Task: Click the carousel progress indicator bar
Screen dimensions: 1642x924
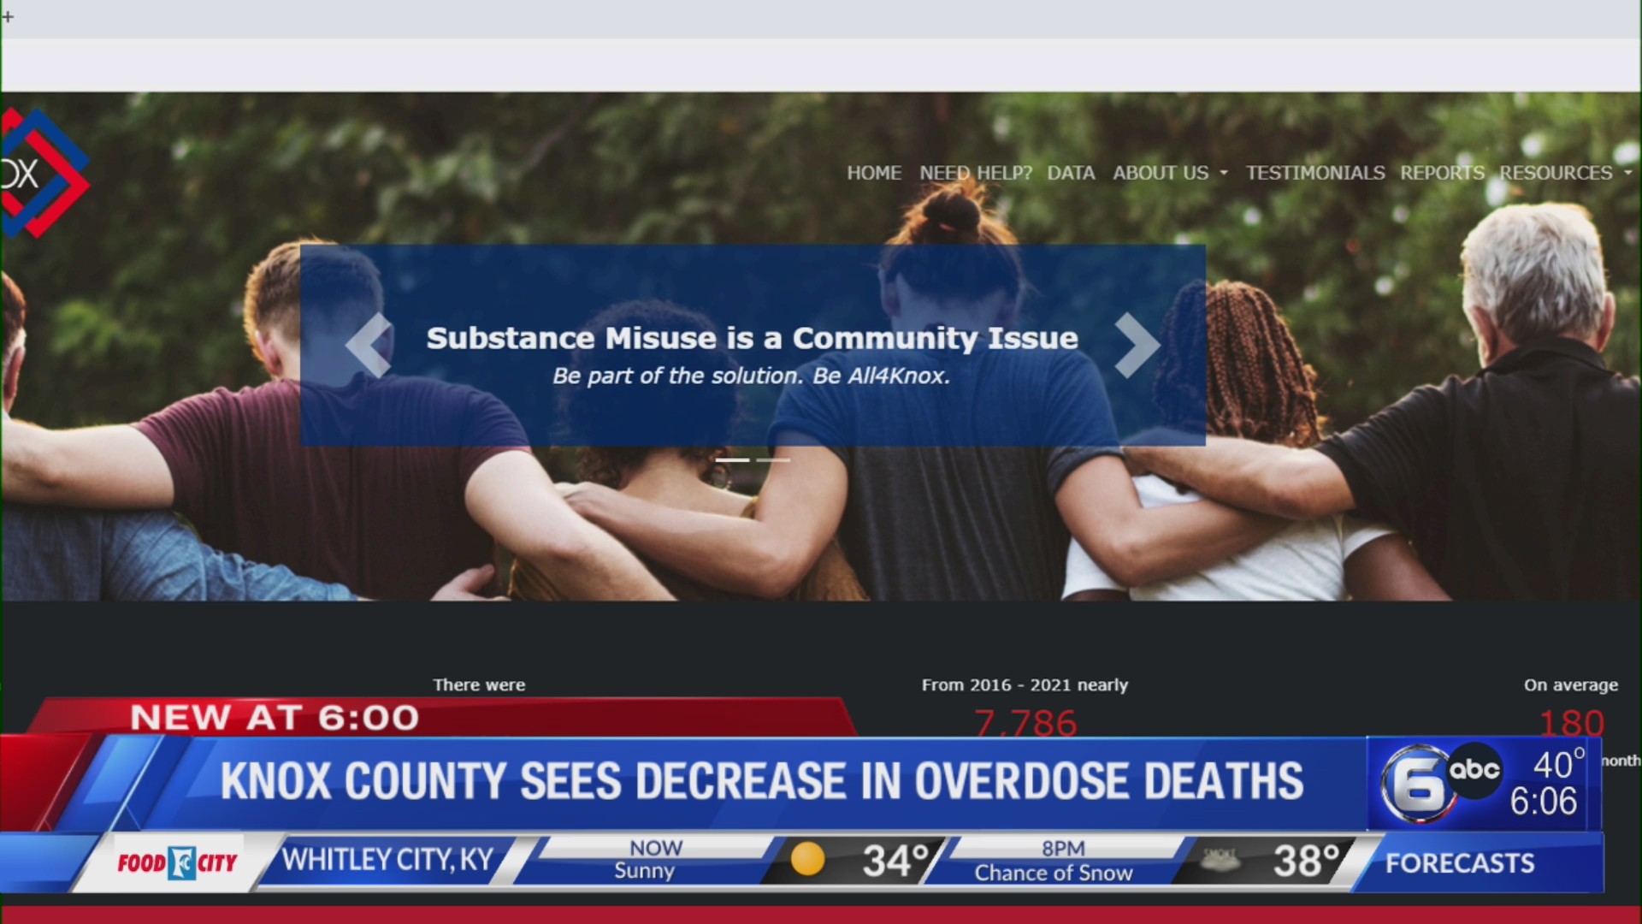Action: (753, 459)
